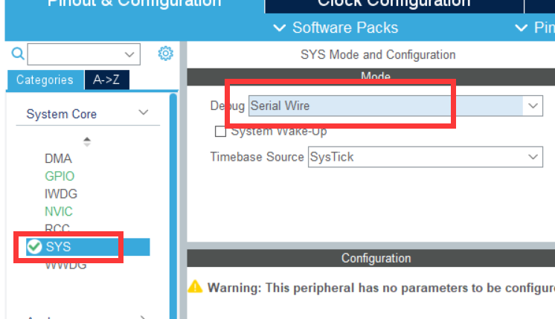Open the gear settings icon

[x=165, y=54]
